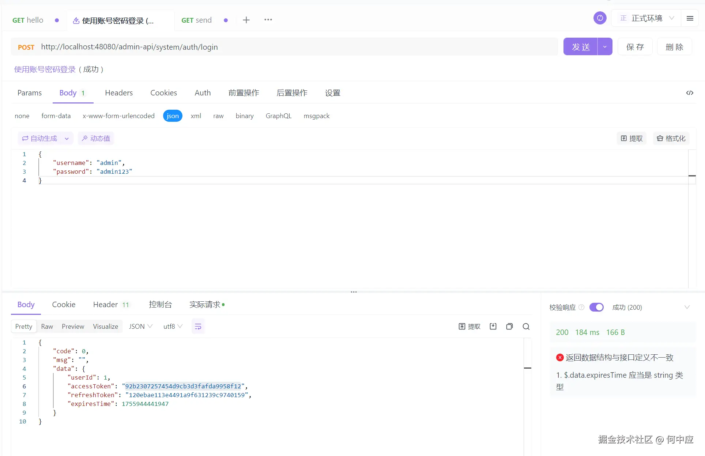Collapse the 成功 (200) validation result section
The height and width of the screenshot is (456, 705).
pos(687,307)
